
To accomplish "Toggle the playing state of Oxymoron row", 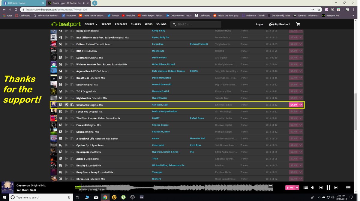I will (67, 105).
